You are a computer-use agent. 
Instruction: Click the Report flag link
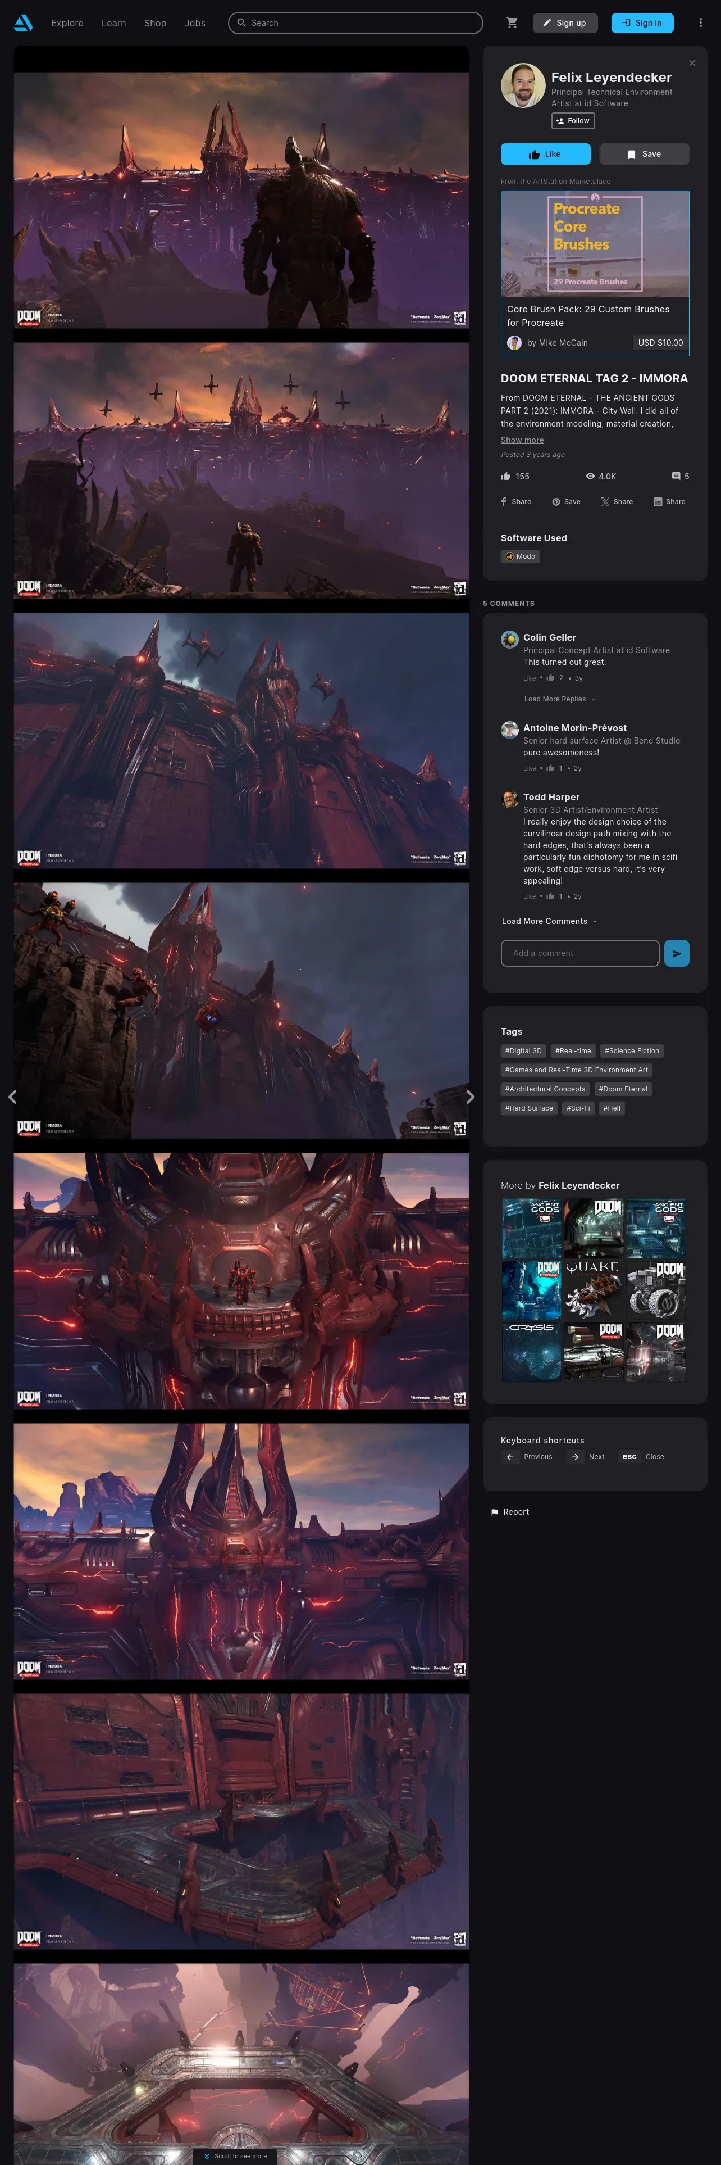click(509, 1512)
